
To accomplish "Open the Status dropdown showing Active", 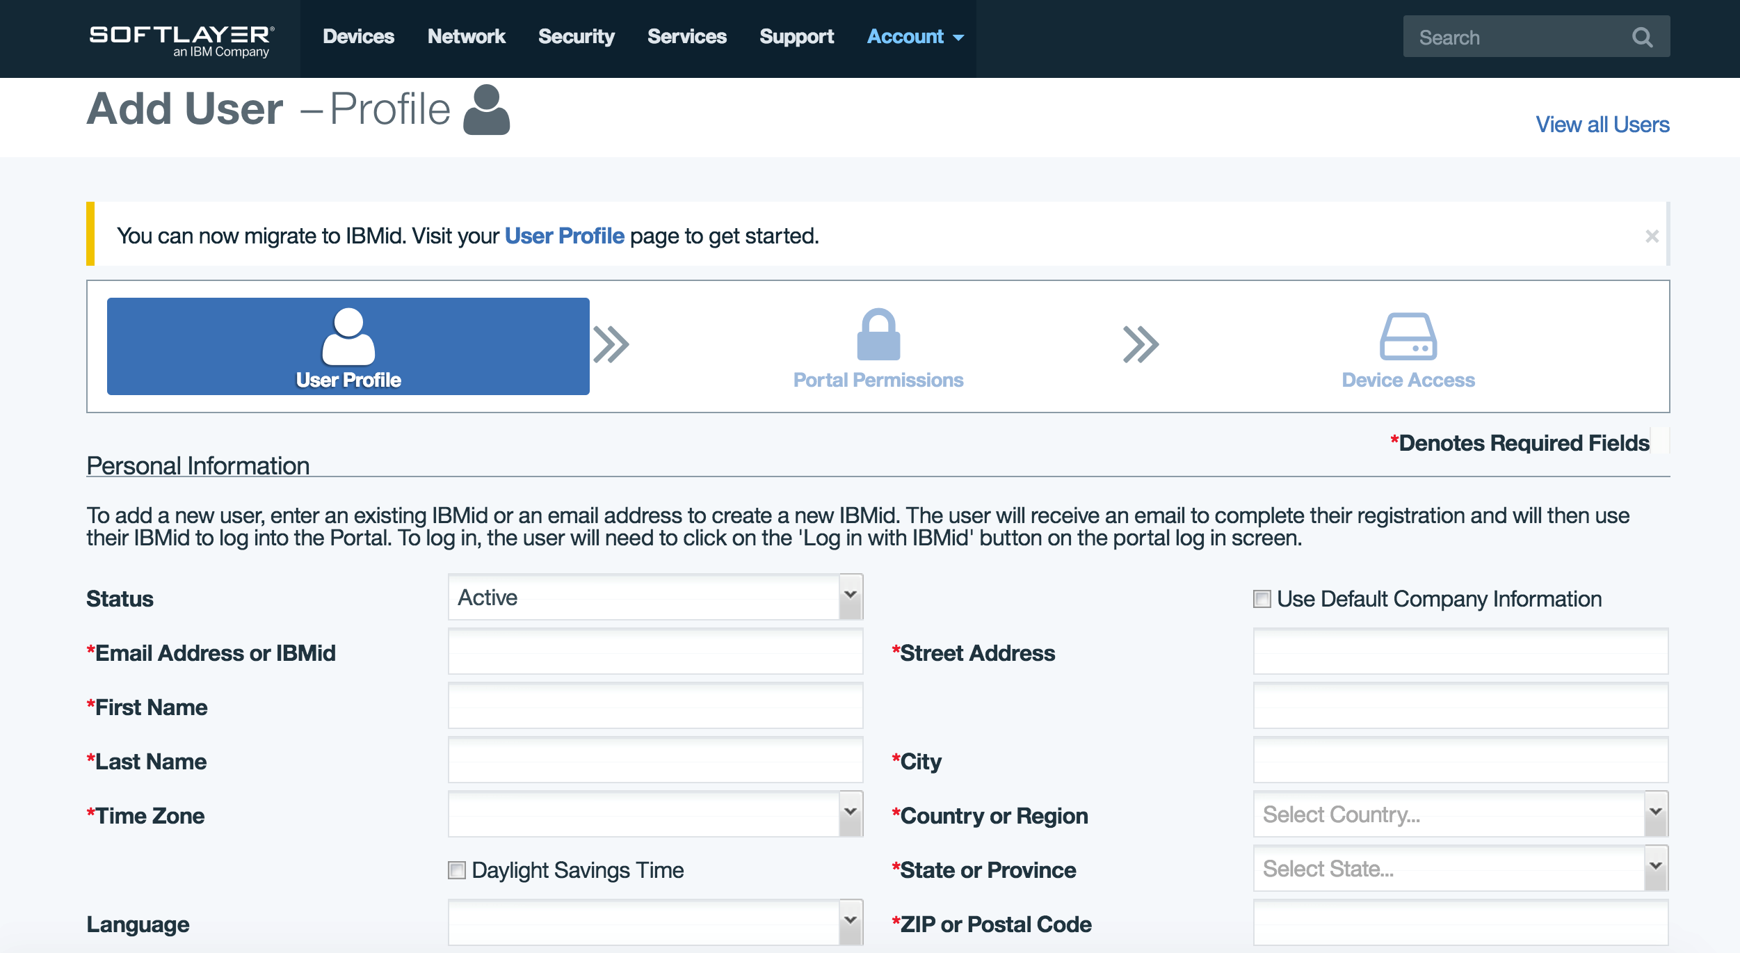I will 655,597.
